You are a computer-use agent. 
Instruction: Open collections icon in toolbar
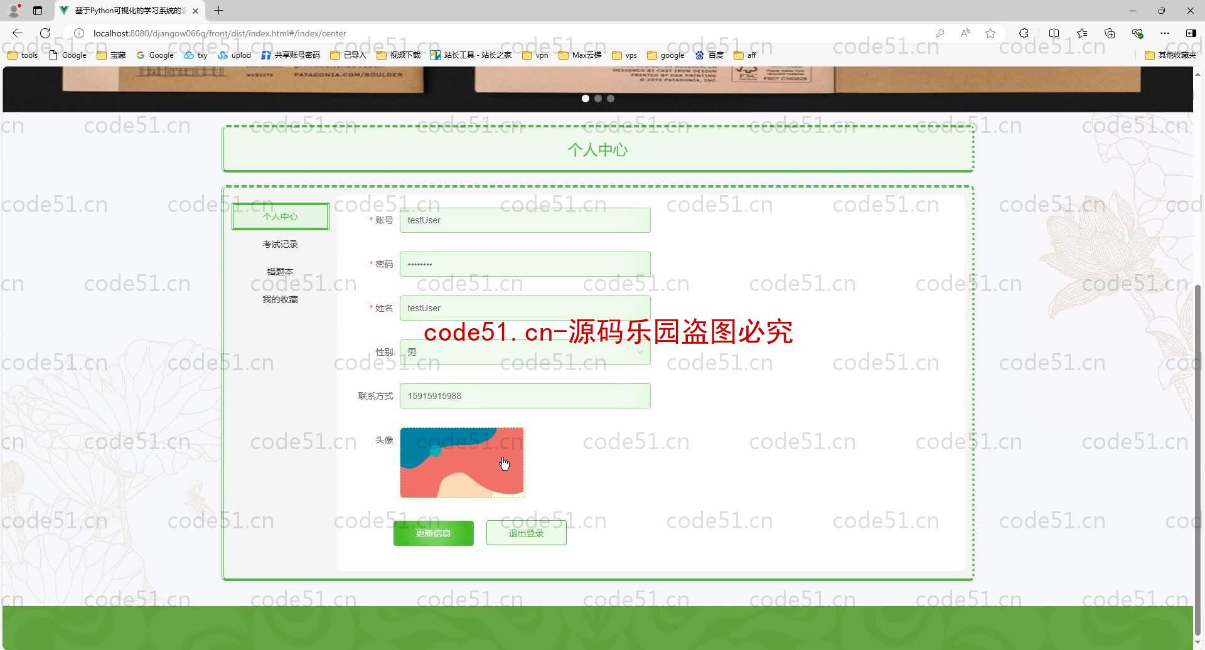[x=1110, y=33]
